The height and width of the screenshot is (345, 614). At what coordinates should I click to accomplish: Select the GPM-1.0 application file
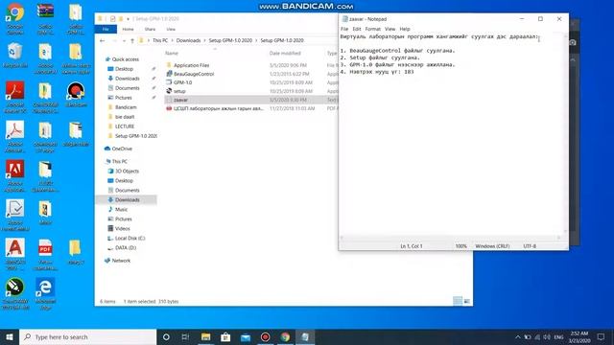(183, 82)
